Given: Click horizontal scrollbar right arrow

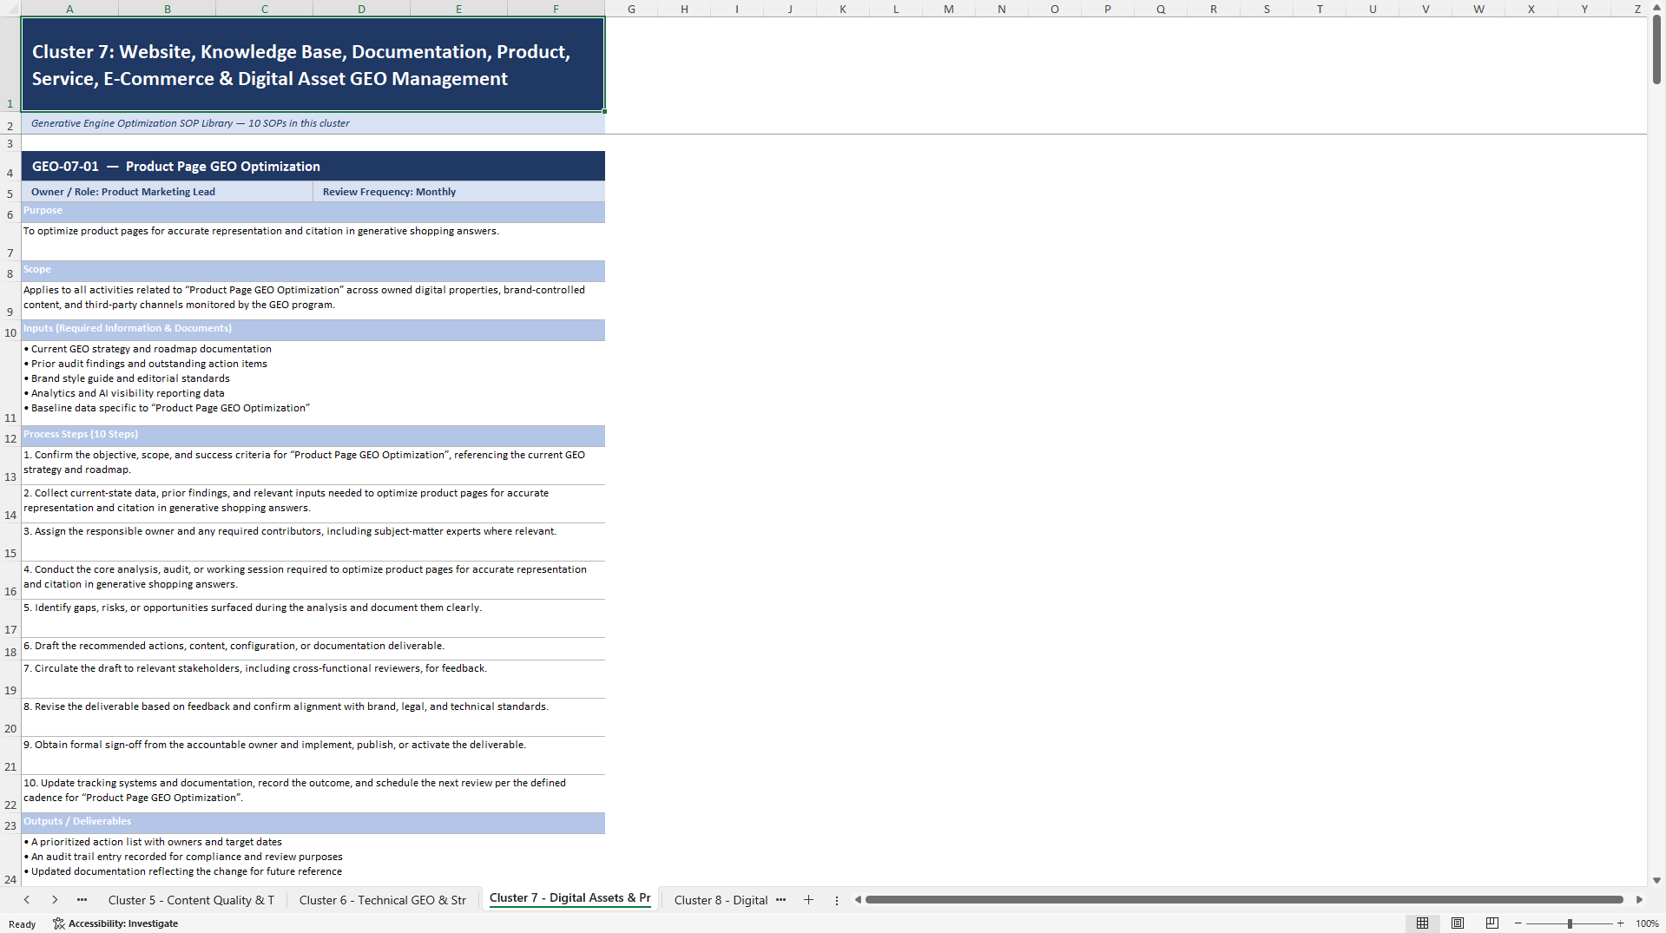Looking at the screenshot, I should [1639, 900].
